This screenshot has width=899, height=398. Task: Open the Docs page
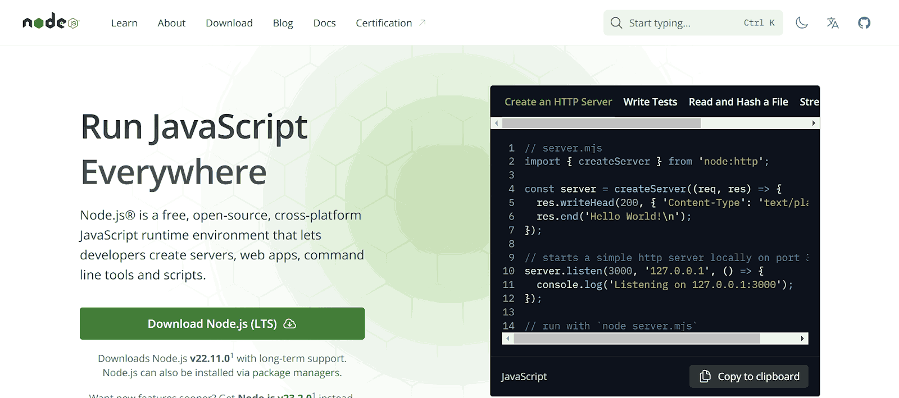click(325, 23)
